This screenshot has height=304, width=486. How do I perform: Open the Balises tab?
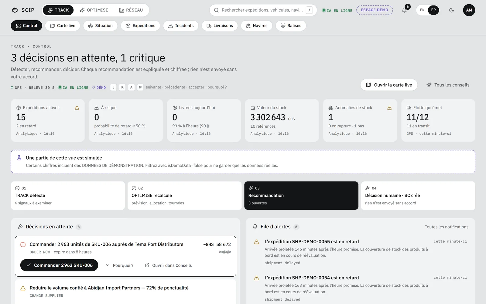291,26
